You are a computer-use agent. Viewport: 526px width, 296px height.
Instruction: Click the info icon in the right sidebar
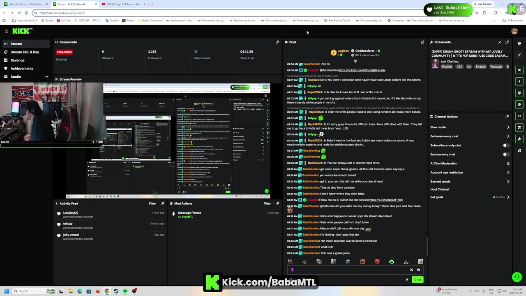pyautogui.click(x=519, y=43)
